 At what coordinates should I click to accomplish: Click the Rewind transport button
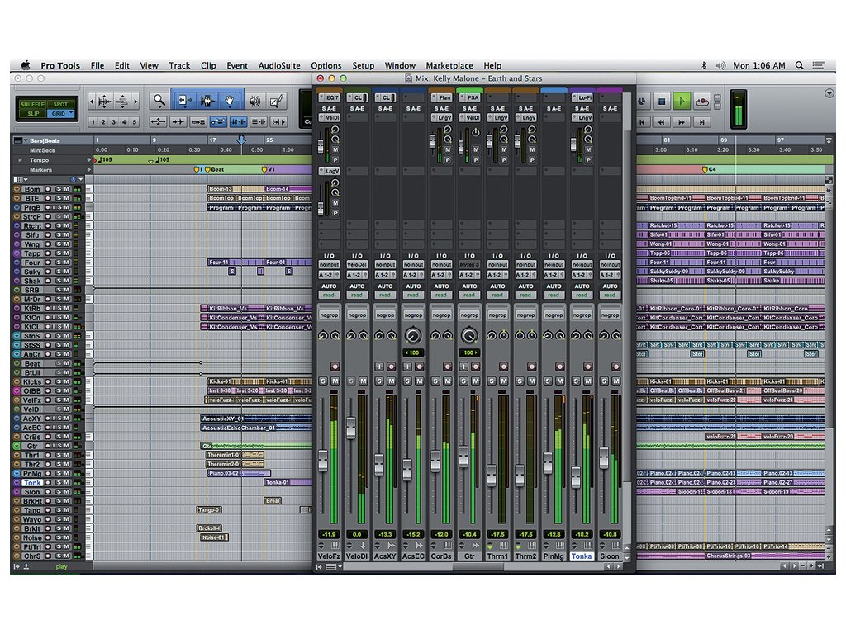point(662,122)
